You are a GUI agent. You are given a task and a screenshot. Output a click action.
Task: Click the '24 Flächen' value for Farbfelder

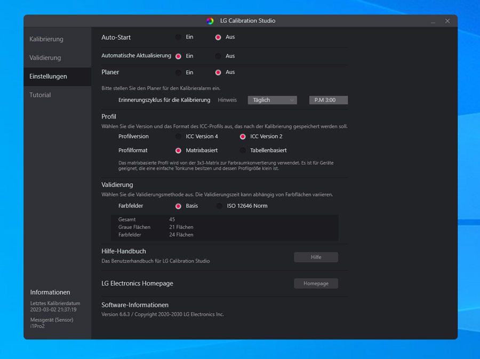181,235
